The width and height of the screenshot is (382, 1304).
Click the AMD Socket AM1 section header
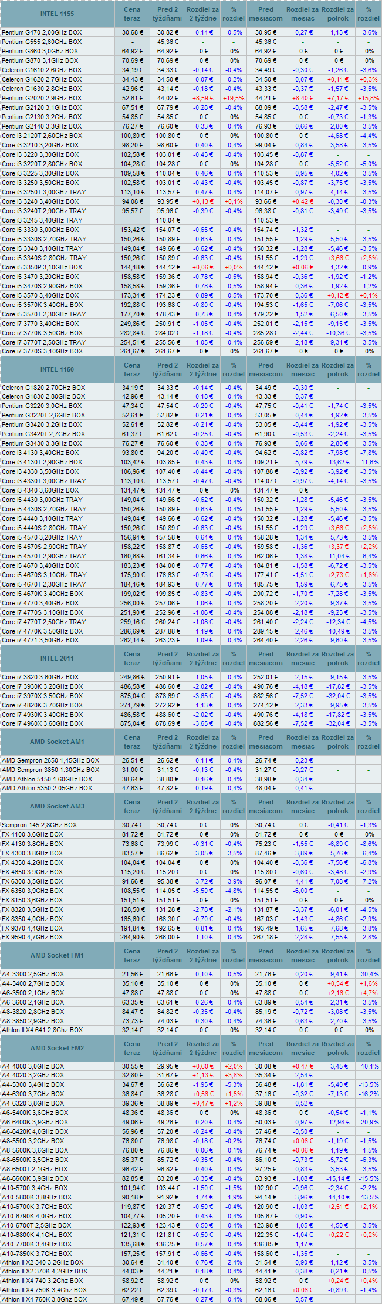[x=57, y=742]
